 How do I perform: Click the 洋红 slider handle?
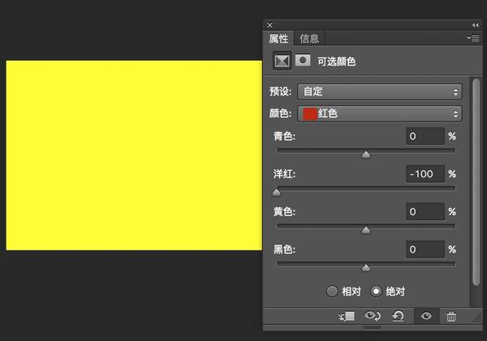277,193
